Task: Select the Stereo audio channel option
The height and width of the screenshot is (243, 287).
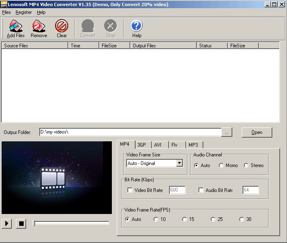Action: 246,165
